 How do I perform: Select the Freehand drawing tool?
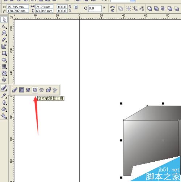[4, 40]
